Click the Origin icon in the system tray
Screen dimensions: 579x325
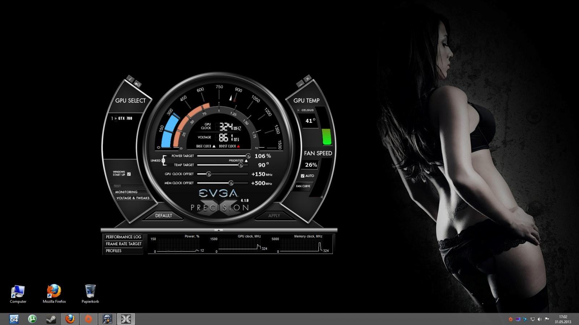(511, 319)
